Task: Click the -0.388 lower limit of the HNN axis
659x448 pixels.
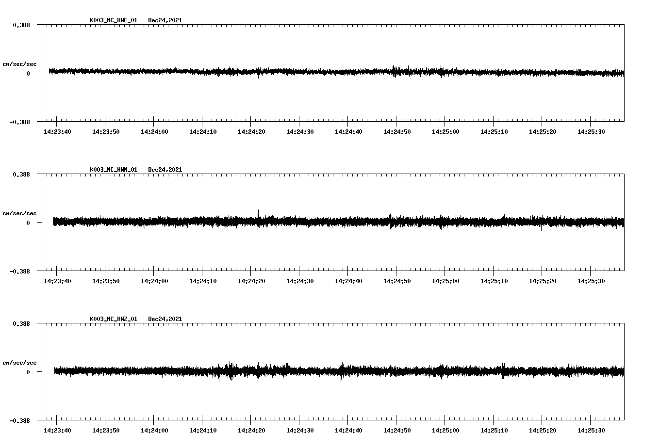Action: [19, 272]
